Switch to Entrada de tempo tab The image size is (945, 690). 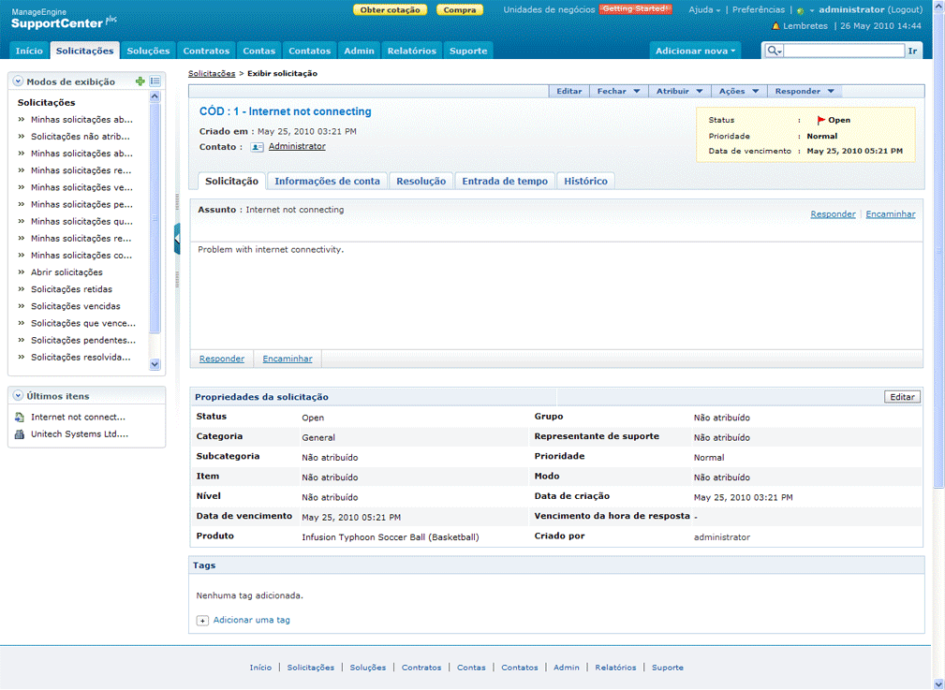[x=505, y=182]
